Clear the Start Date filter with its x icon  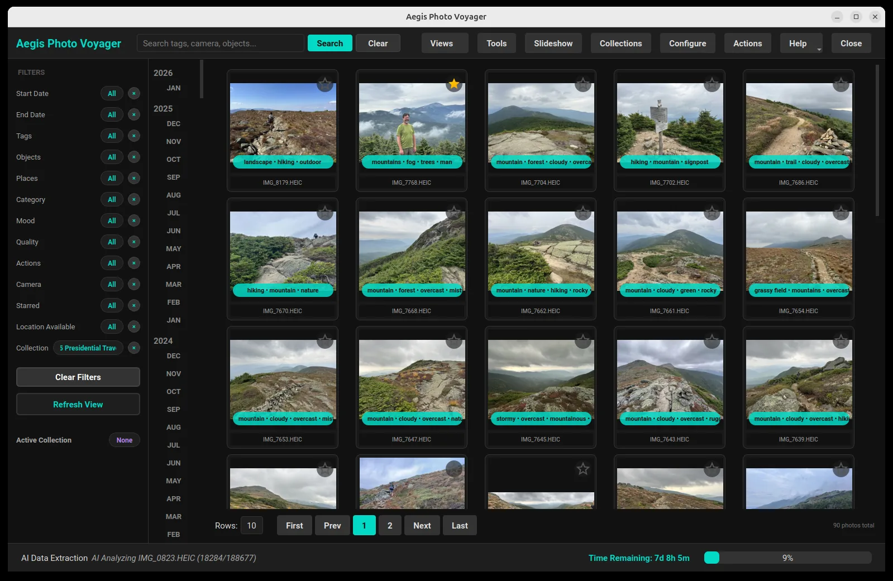tap(134, 93)
